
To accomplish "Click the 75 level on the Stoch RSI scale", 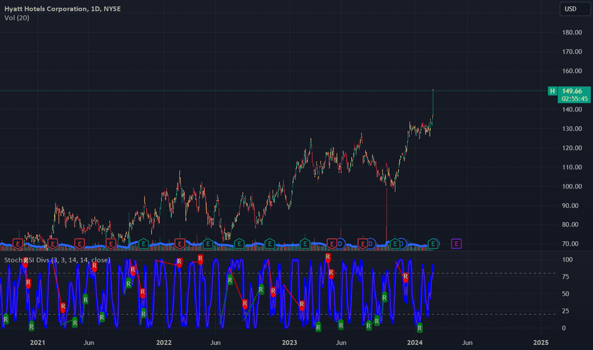I will [565, 277].
